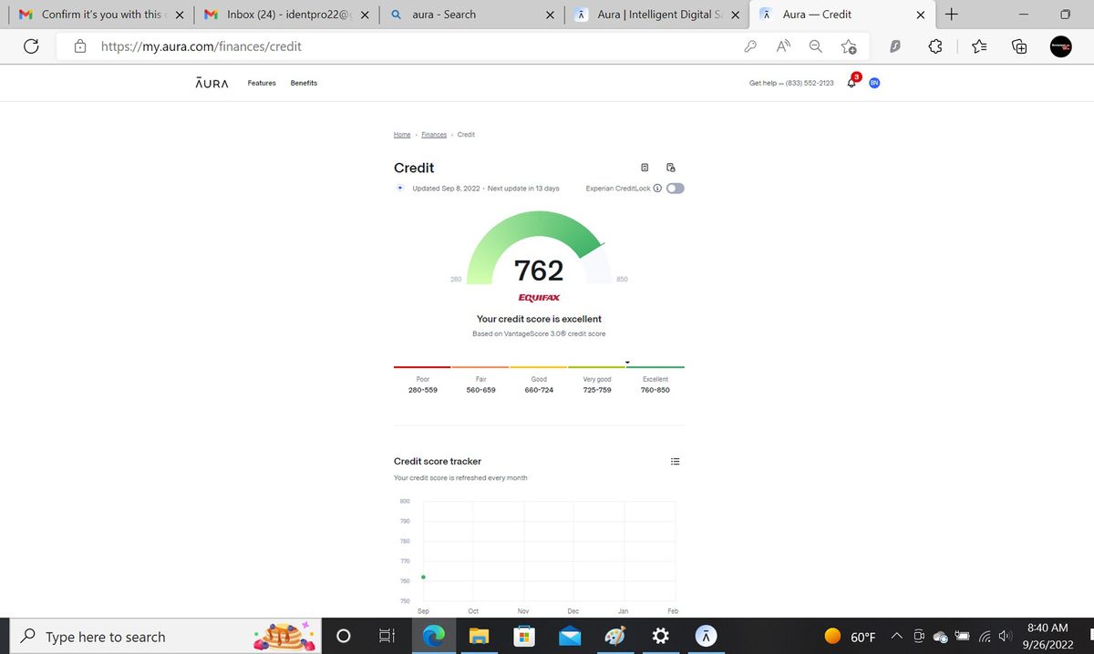Open the Features menu
Screen dimensions: 1094x654
click(262, 83)
